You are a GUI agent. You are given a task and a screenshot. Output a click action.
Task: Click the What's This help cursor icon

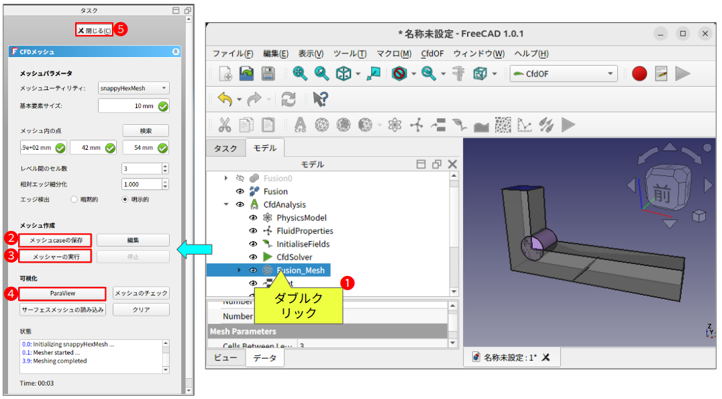[x=320, y=99]
